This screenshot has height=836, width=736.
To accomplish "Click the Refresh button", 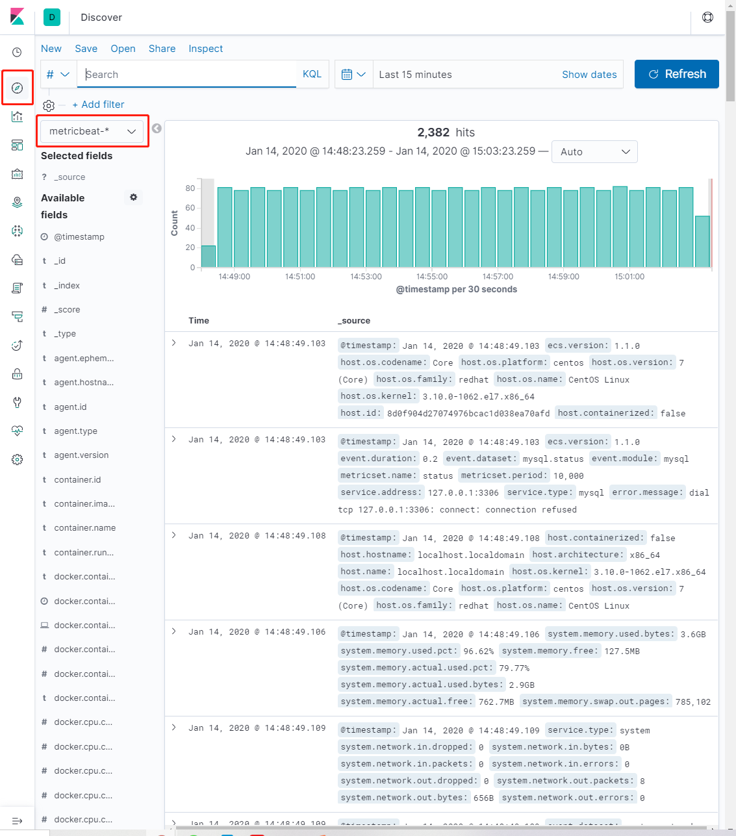I will [x=676, y=74].
